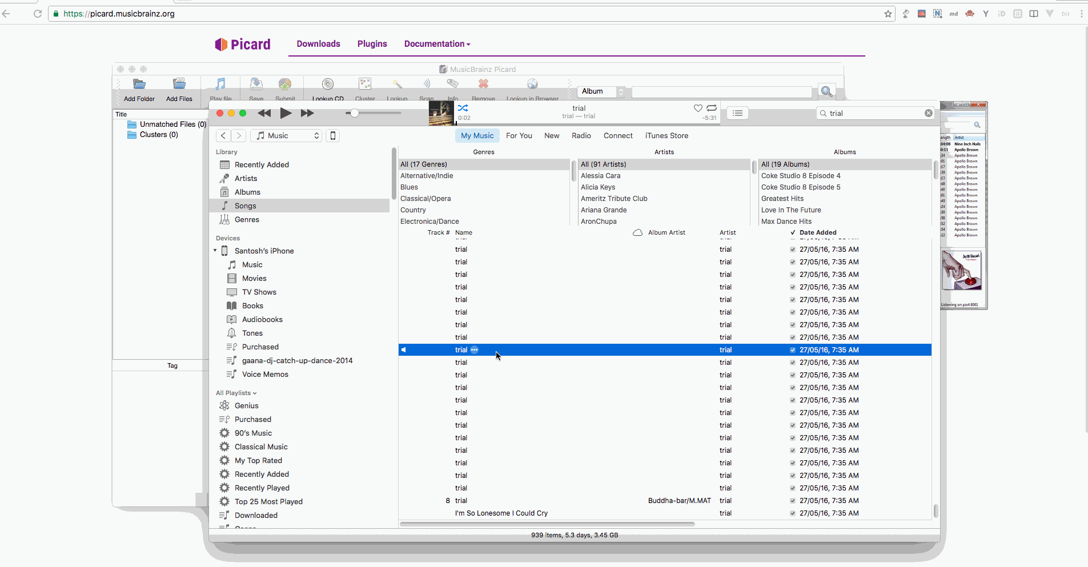1088x567 pixels.
Task: Click the Add Files icon in Picard toolbar
Action: pyautogui.click(x=179, y=85)
